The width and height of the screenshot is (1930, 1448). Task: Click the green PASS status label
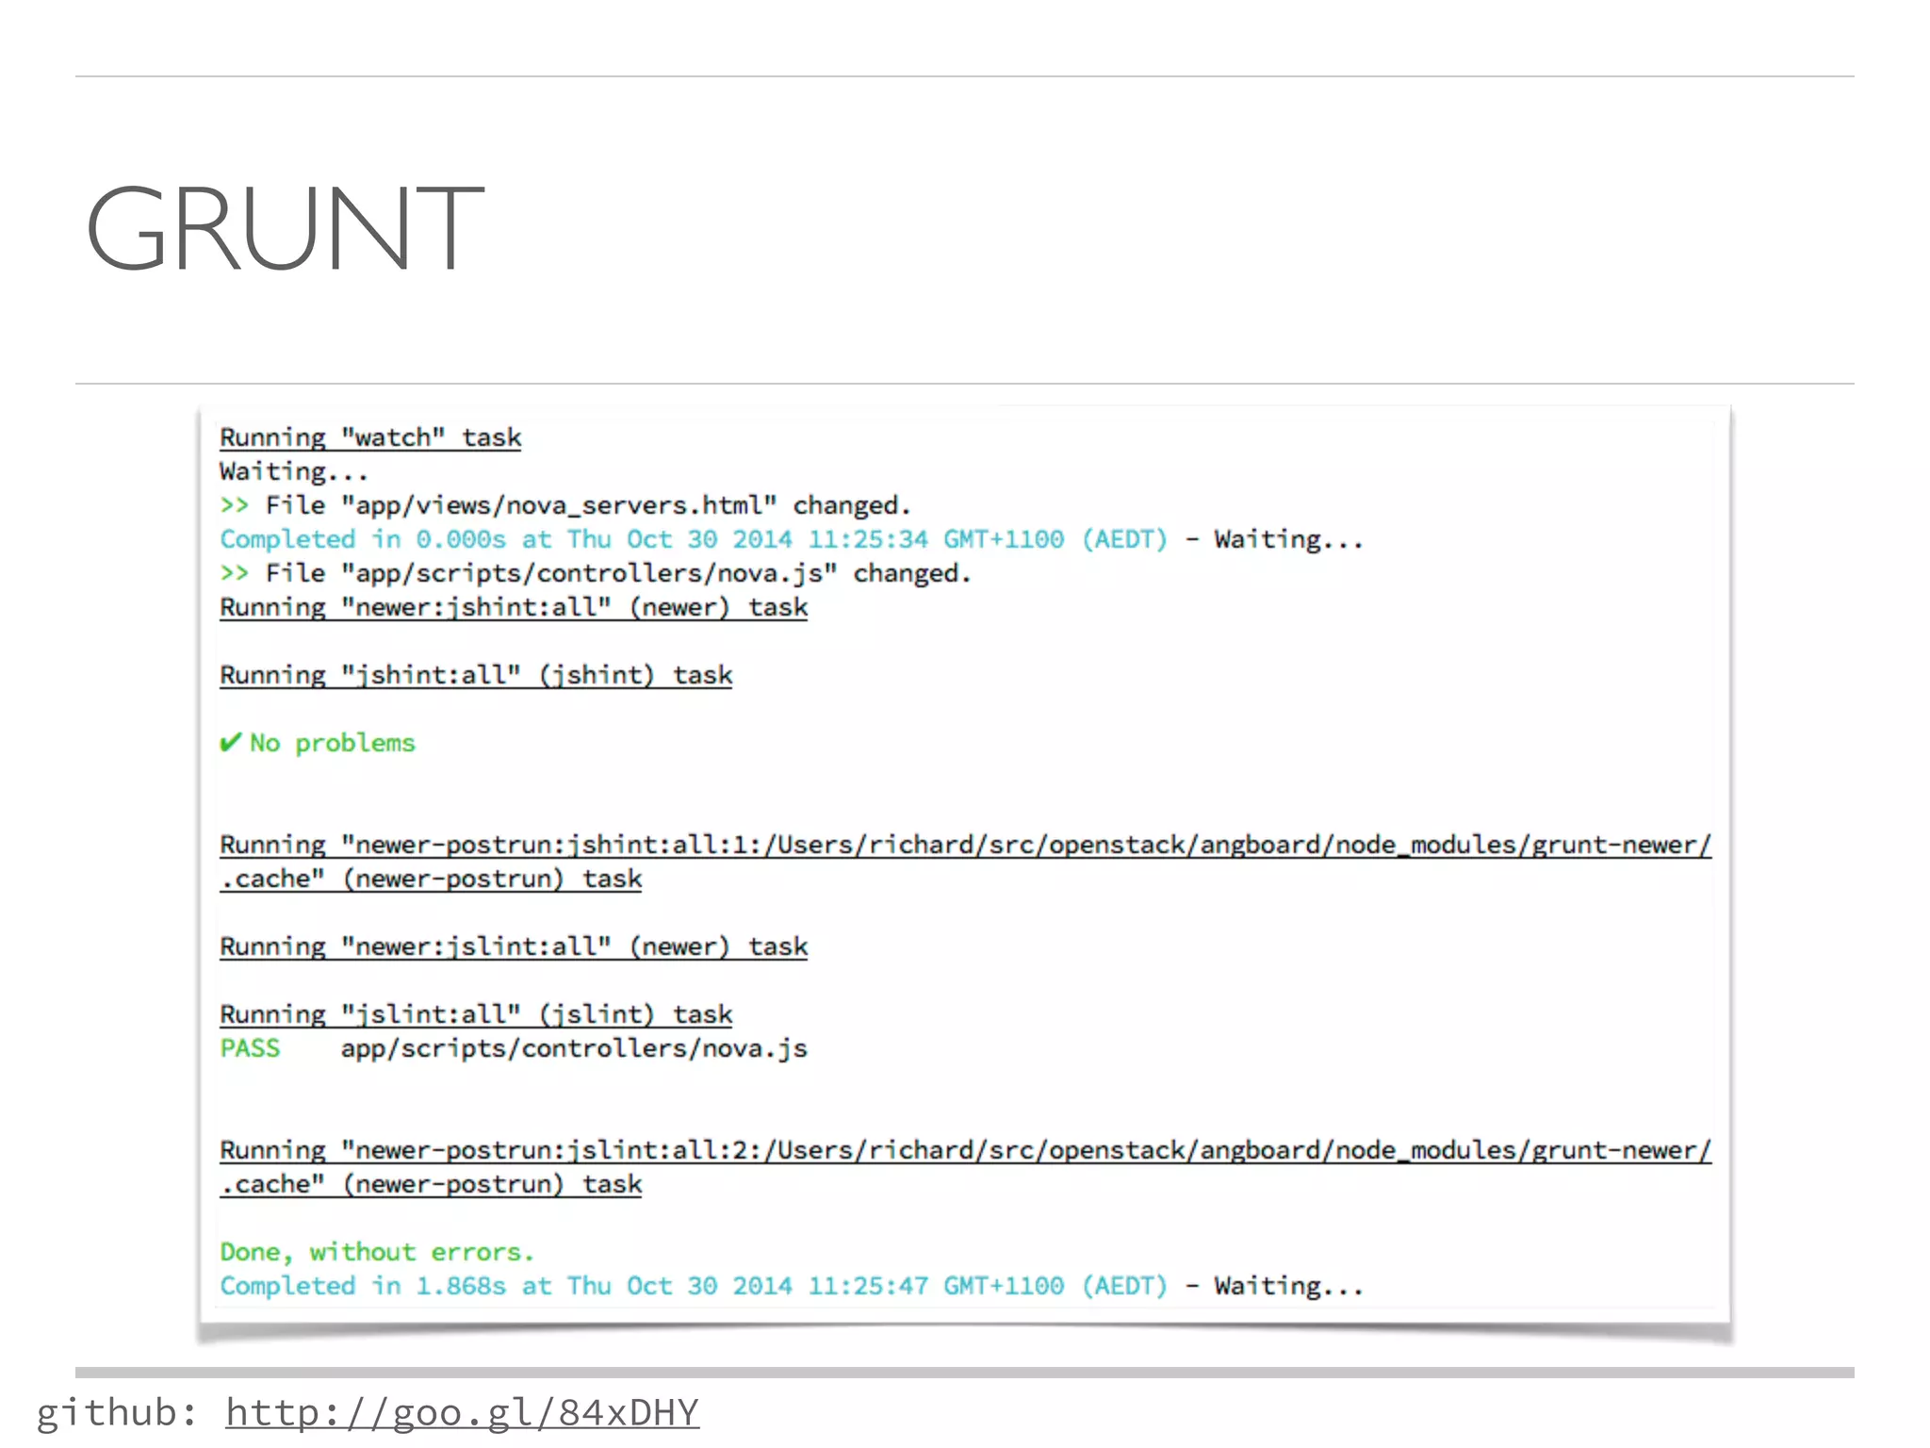click(x=250, y=1048)
